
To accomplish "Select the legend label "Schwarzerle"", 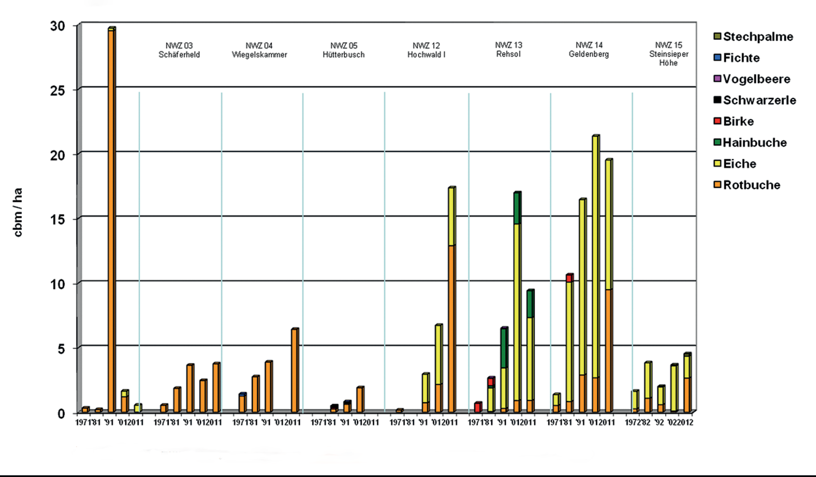I will click(760, 100).
